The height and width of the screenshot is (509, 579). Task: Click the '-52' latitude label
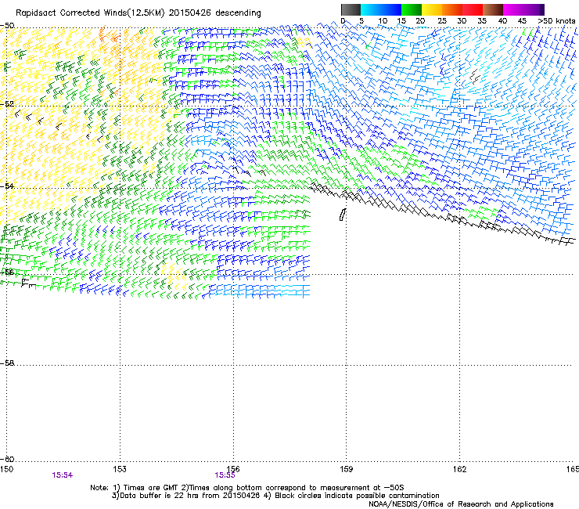pos(7,104)
